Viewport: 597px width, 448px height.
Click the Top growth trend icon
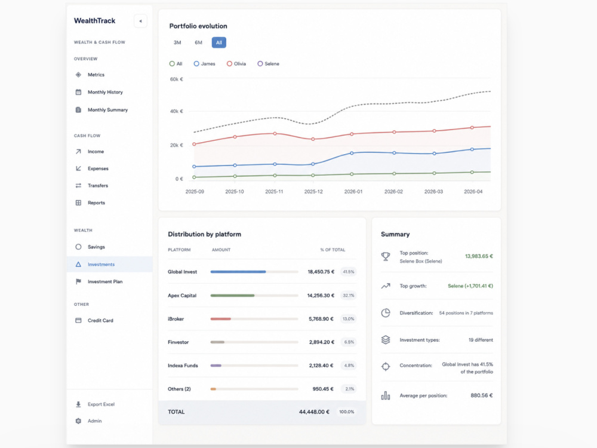[386, 286]
